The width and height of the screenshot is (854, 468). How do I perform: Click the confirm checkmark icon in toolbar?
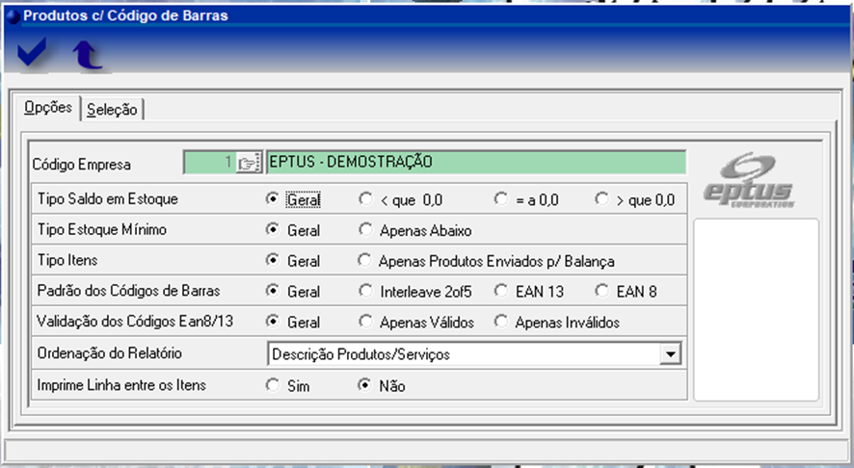coord(33,55)
